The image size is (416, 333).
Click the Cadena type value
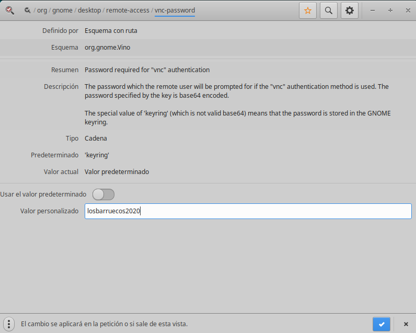point(96,138)
